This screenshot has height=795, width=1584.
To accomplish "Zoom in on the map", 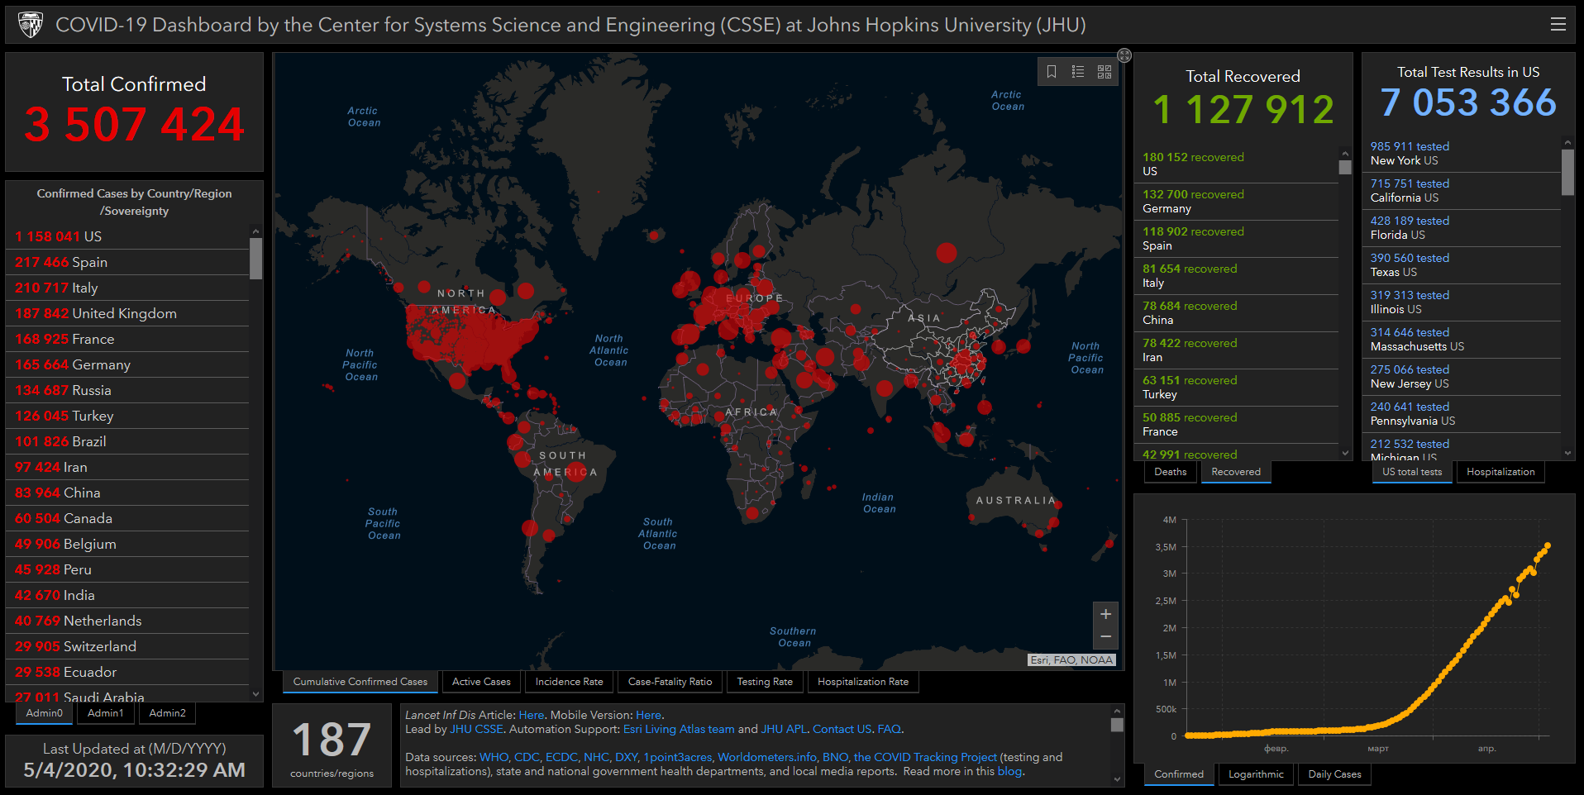I will click(x=1105, y=614).
